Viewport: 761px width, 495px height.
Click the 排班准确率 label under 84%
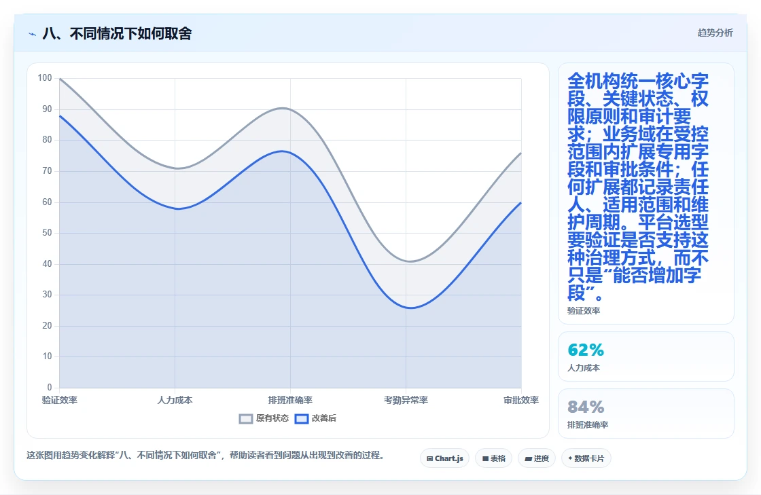click(x=587, y=425)
